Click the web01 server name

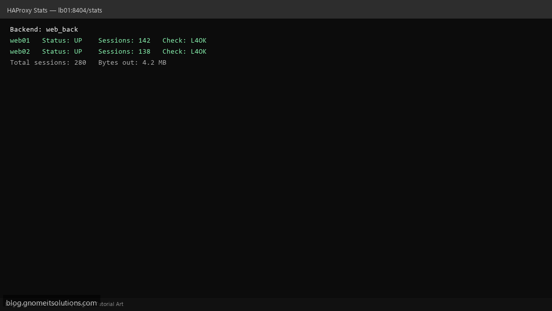20,41
